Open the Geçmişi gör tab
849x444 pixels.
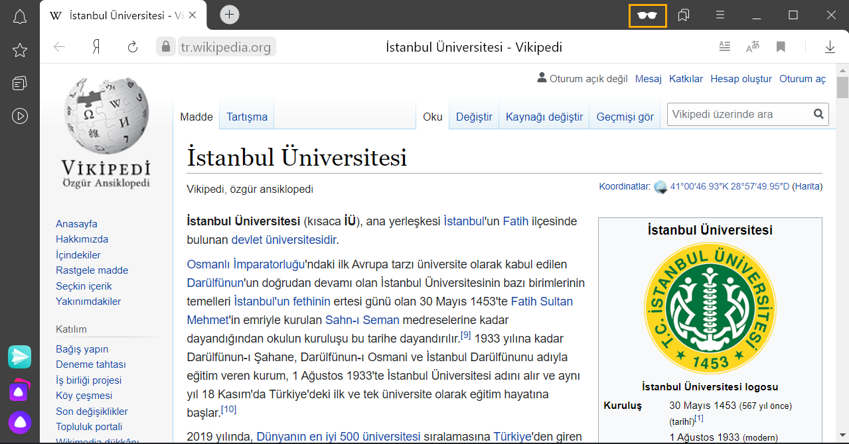[x=625, y=117]
